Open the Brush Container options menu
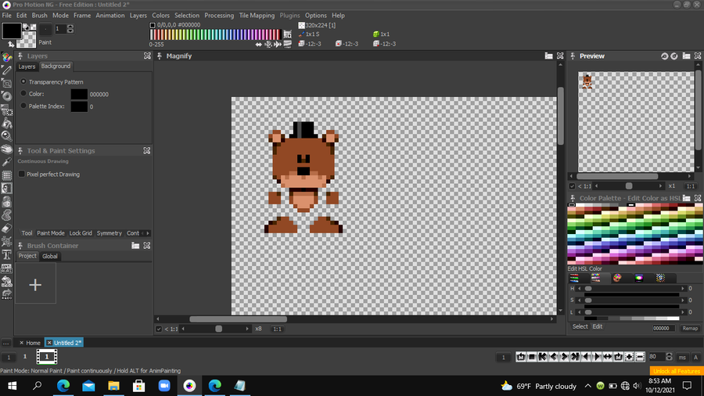 coord(135,246)
